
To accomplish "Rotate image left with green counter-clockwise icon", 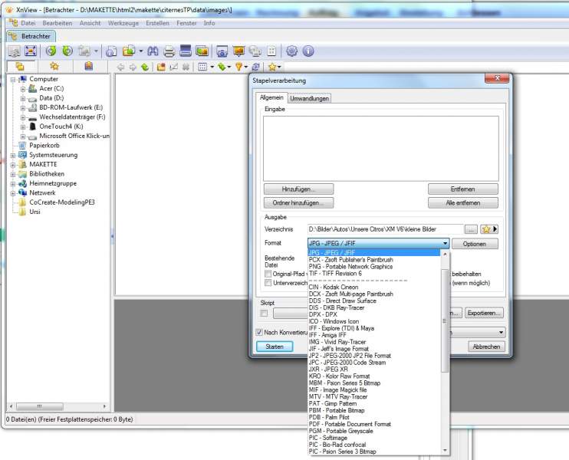I will pyautogui.click(x=51, y=51).
